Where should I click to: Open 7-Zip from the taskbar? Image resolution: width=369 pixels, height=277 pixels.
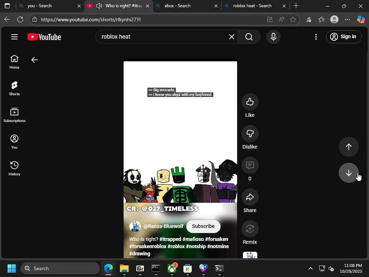pyautogui.click(x=140, y=268)
